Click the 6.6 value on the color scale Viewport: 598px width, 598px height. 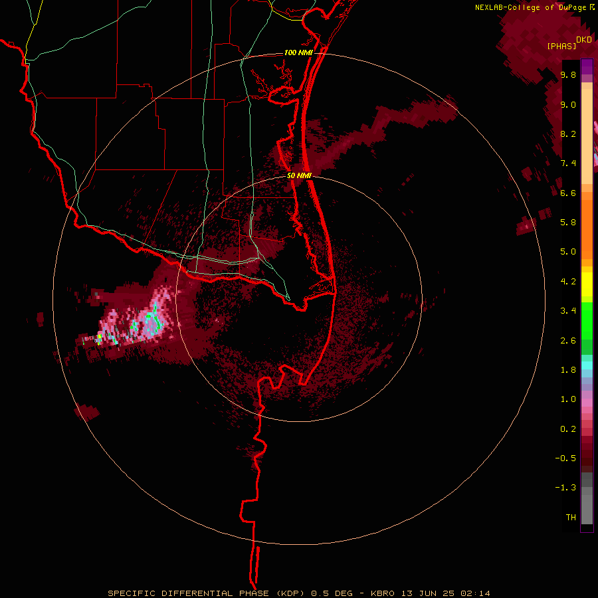pos(568,193)
